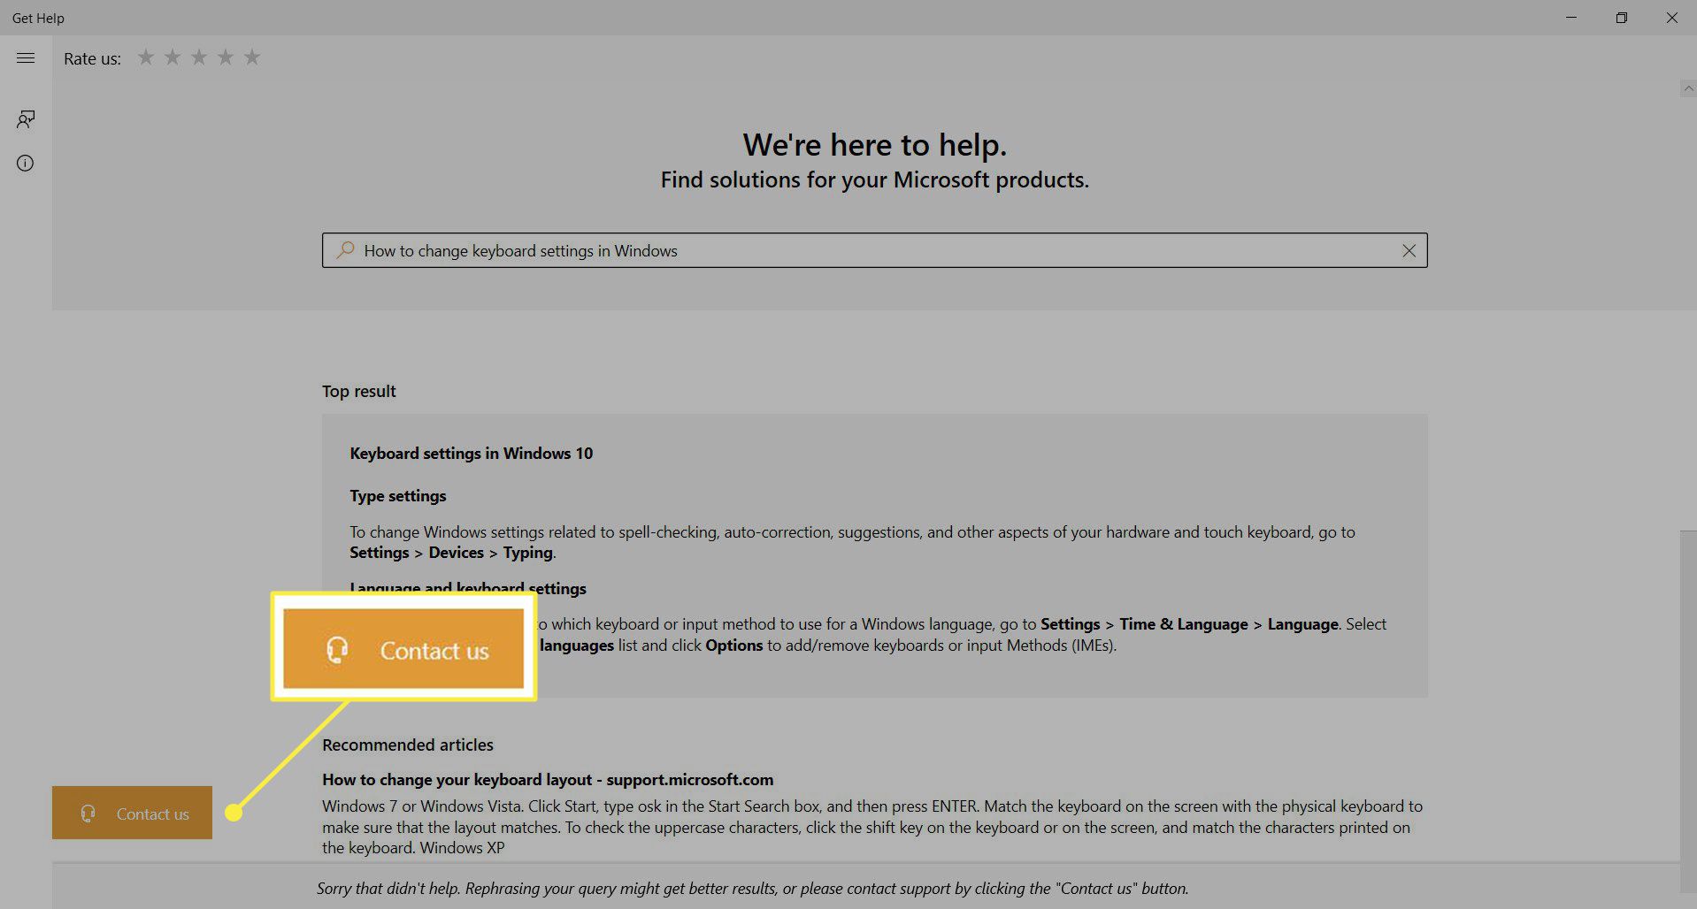
Task: Restore down the Get Help window
Action: [x=1621, y=18]
